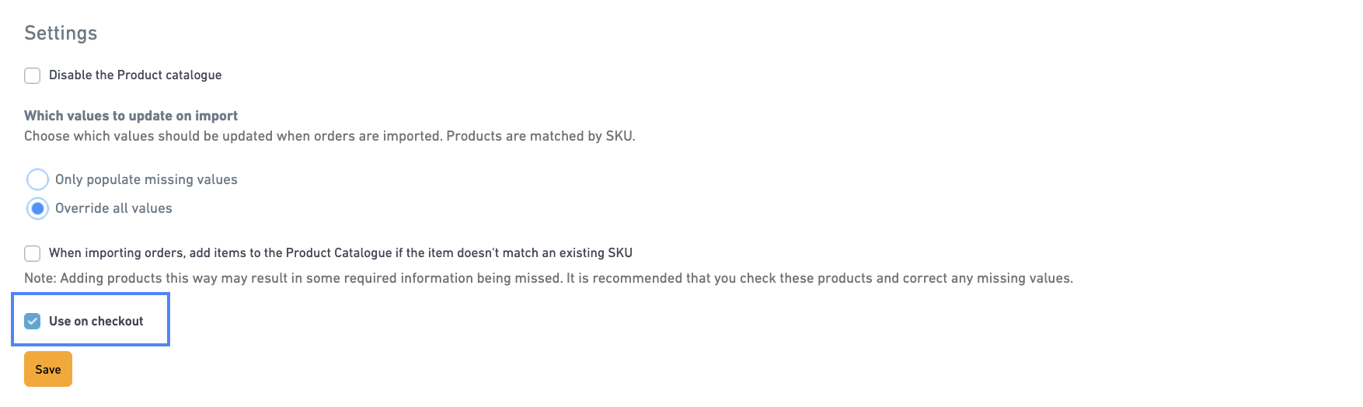Click the 'Disable the Product catalogue' label text
Image resolution: width=1363 pixels, height=407 pixels.
tap(135, 75)
